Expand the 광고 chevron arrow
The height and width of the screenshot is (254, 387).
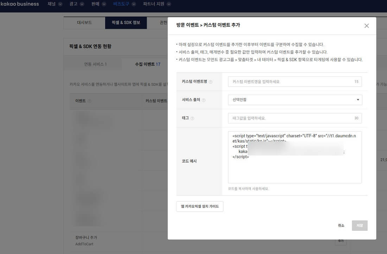82,4
